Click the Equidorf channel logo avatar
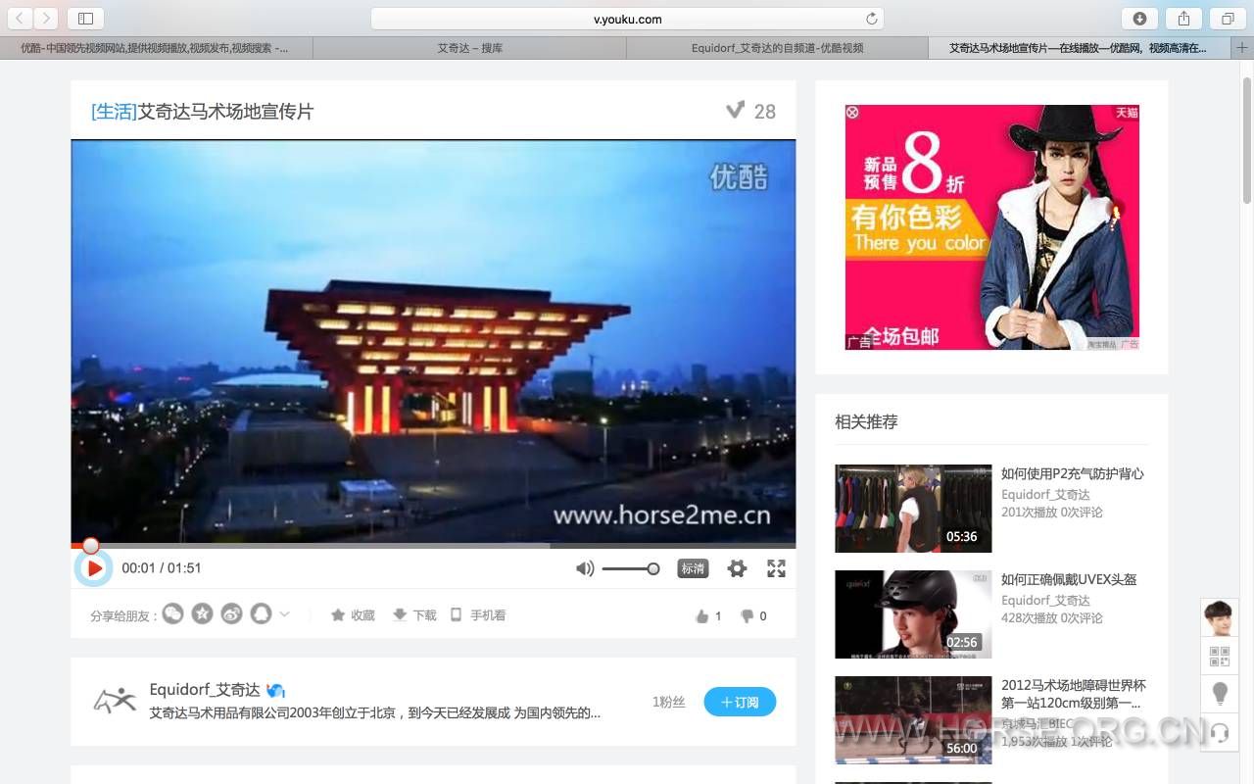This screenshot has height=784, width=1254. point(115,700)
